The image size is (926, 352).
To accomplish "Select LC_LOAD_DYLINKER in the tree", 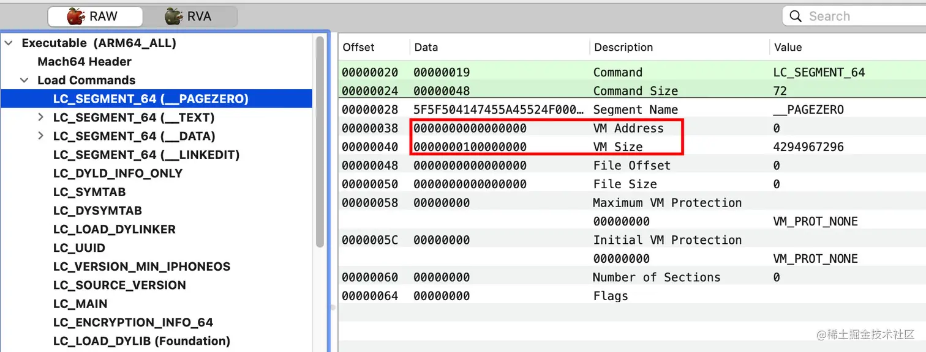I will (x=115, y=230).
